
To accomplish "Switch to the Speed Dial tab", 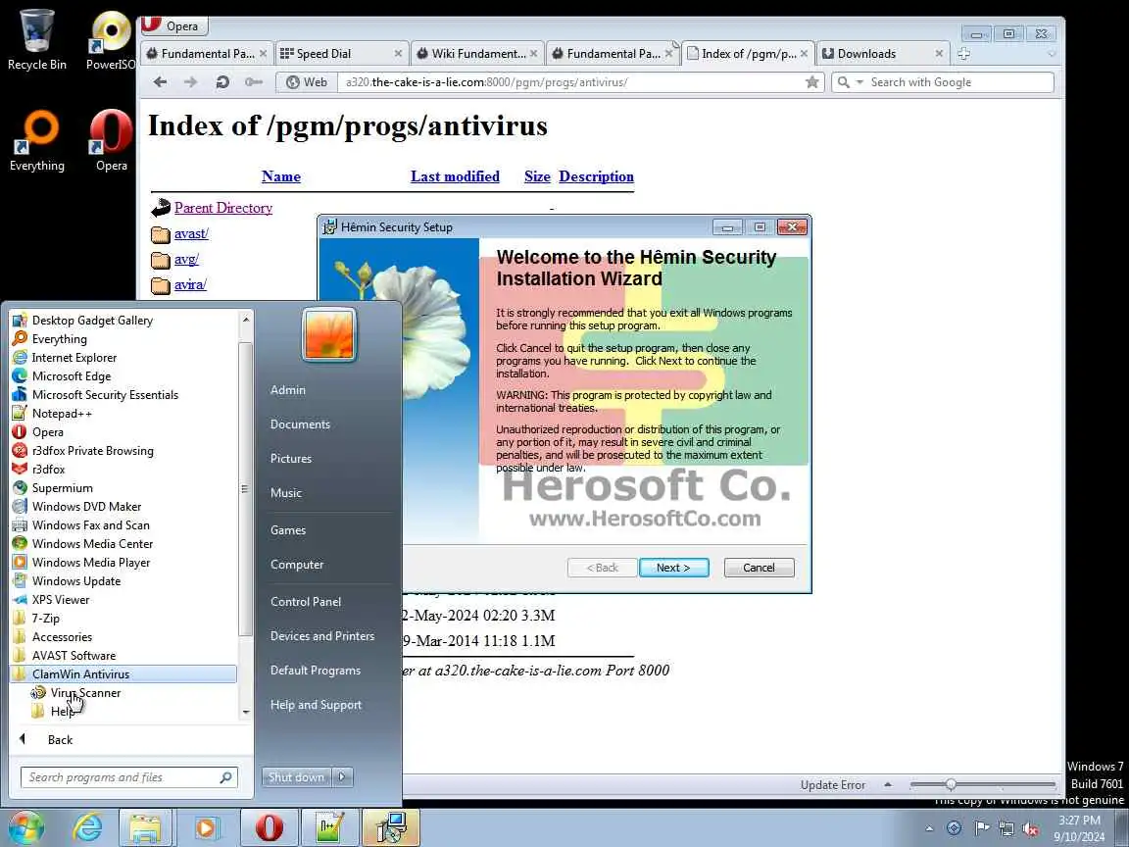I will tap(341, 53).
